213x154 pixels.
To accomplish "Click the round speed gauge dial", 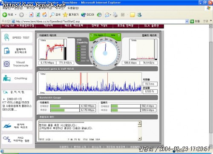I will (105, 53).
